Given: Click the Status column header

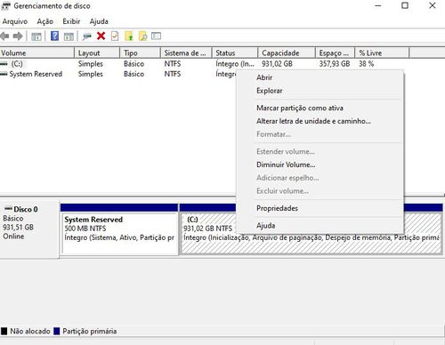Looking at the screenshot, I should pyautogui.click(x=235, y=53).
